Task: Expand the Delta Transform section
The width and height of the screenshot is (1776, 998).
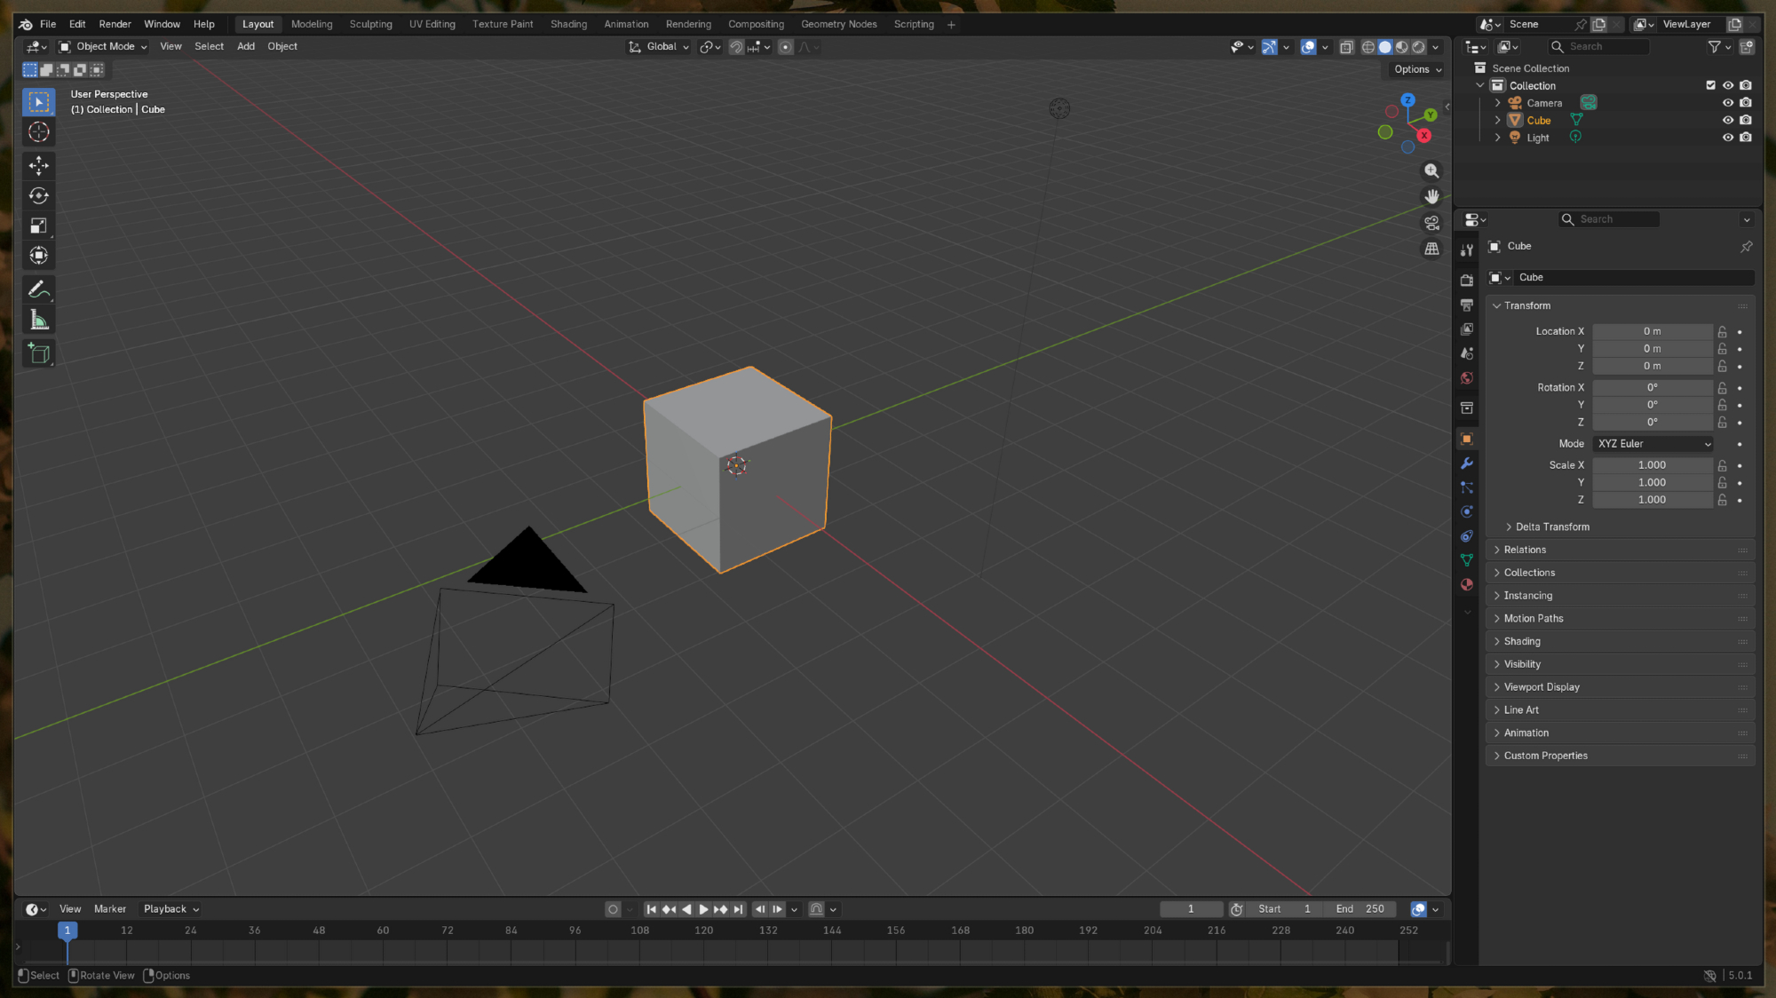Action: pos(1551,527)
